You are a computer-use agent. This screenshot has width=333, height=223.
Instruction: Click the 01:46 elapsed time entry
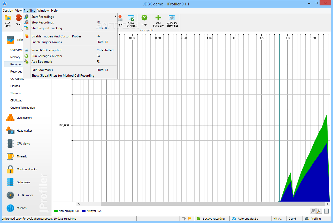click(292, 219)
